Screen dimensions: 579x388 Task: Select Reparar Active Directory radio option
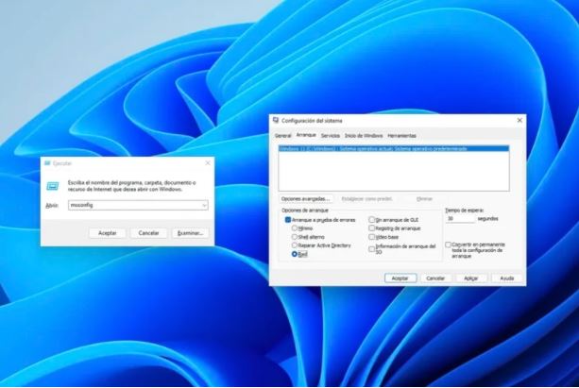click(x=295, y=245)
